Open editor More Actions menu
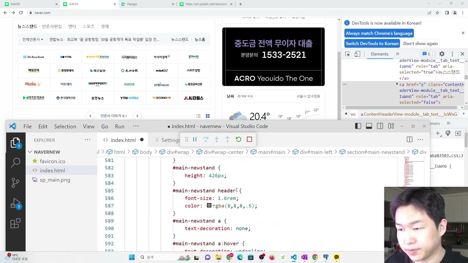468x263 pixels. coord(420,140)
